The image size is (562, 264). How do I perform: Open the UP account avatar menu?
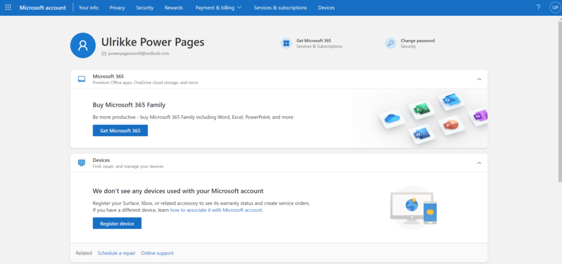click(x=555, y=8)
